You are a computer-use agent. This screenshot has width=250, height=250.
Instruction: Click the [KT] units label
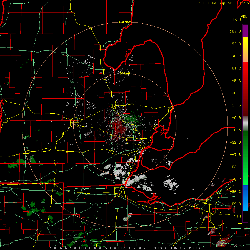(x=237, y=19)
